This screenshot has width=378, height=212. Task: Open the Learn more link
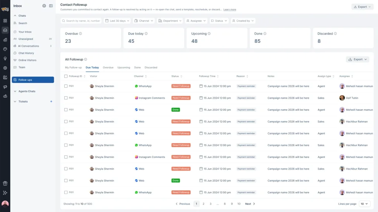tap(230, 10)
